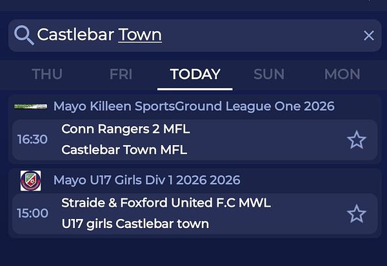This screenshot has height=266, width=387.
Task: Star the Straide & Foxford United match
Action: (357, 214)
